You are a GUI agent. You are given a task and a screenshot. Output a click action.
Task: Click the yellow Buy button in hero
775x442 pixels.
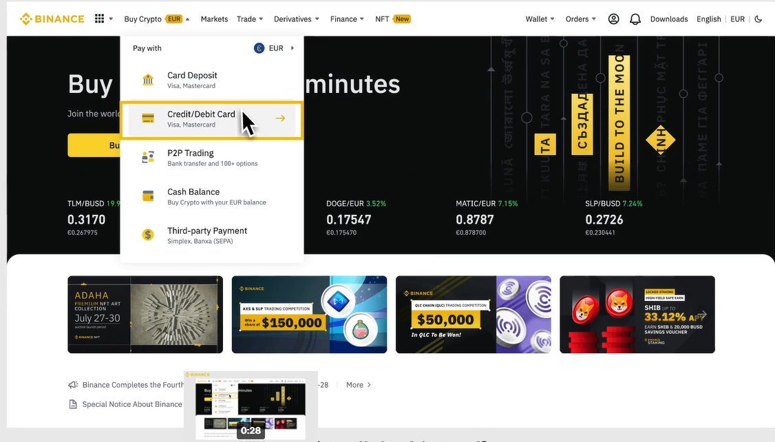tap(94, 145)
